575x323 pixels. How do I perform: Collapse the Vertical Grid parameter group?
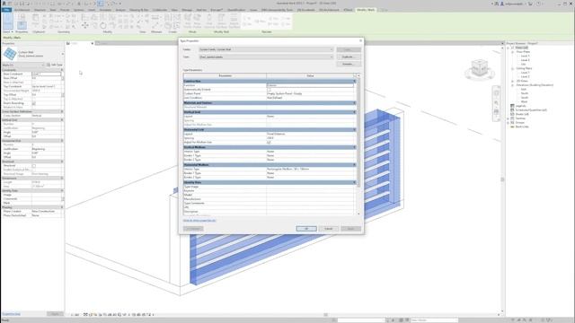point(354,112)
